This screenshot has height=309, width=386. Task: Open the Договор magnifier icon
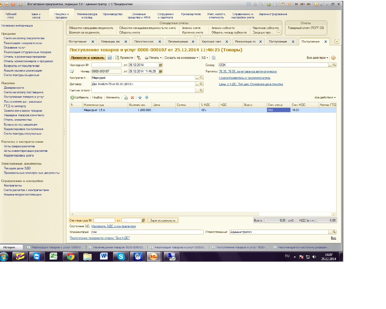tap(201, 84)
